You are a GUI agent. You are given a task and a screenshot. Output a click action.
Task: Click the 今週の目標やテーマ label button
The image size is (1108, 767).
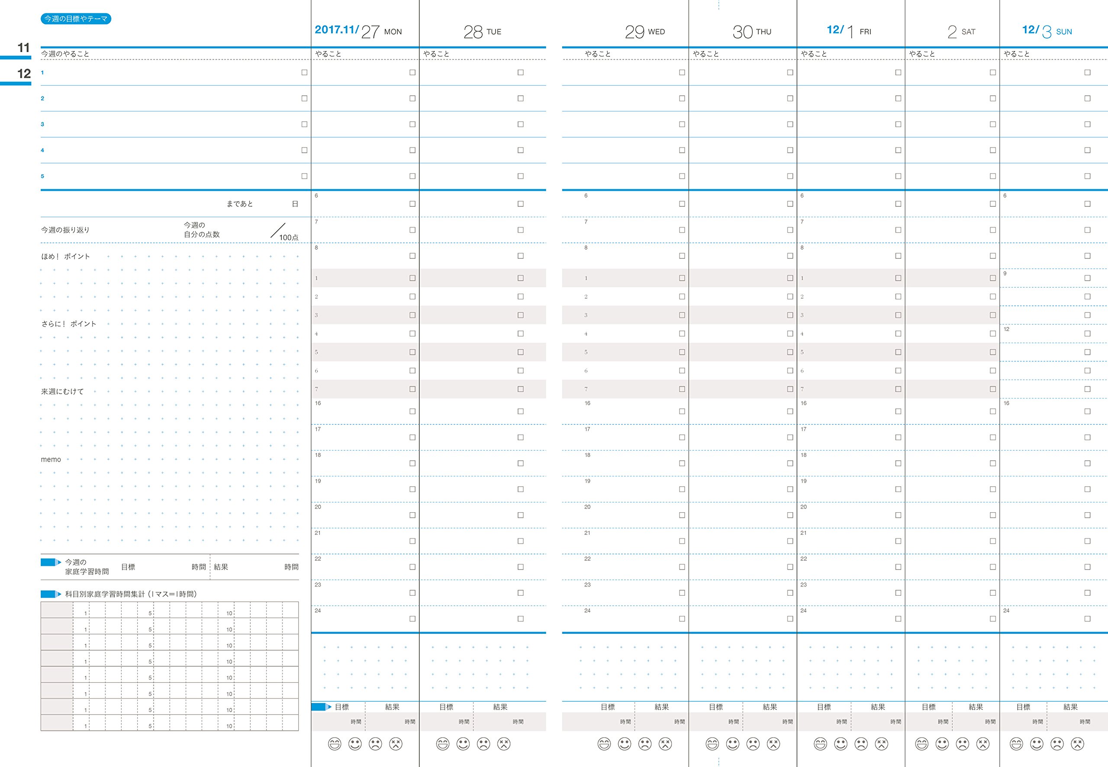[x=76, y=19]
